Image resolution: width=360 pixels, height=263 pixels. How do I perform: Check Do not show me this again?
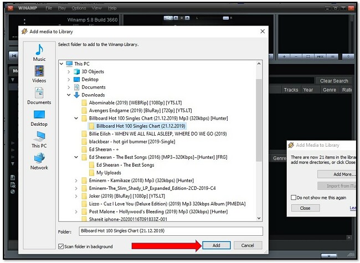(x=294, y=198)
